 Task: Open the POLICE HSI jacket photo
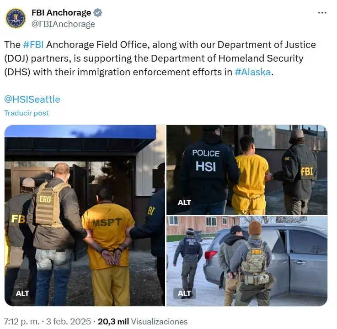[247, 170]
